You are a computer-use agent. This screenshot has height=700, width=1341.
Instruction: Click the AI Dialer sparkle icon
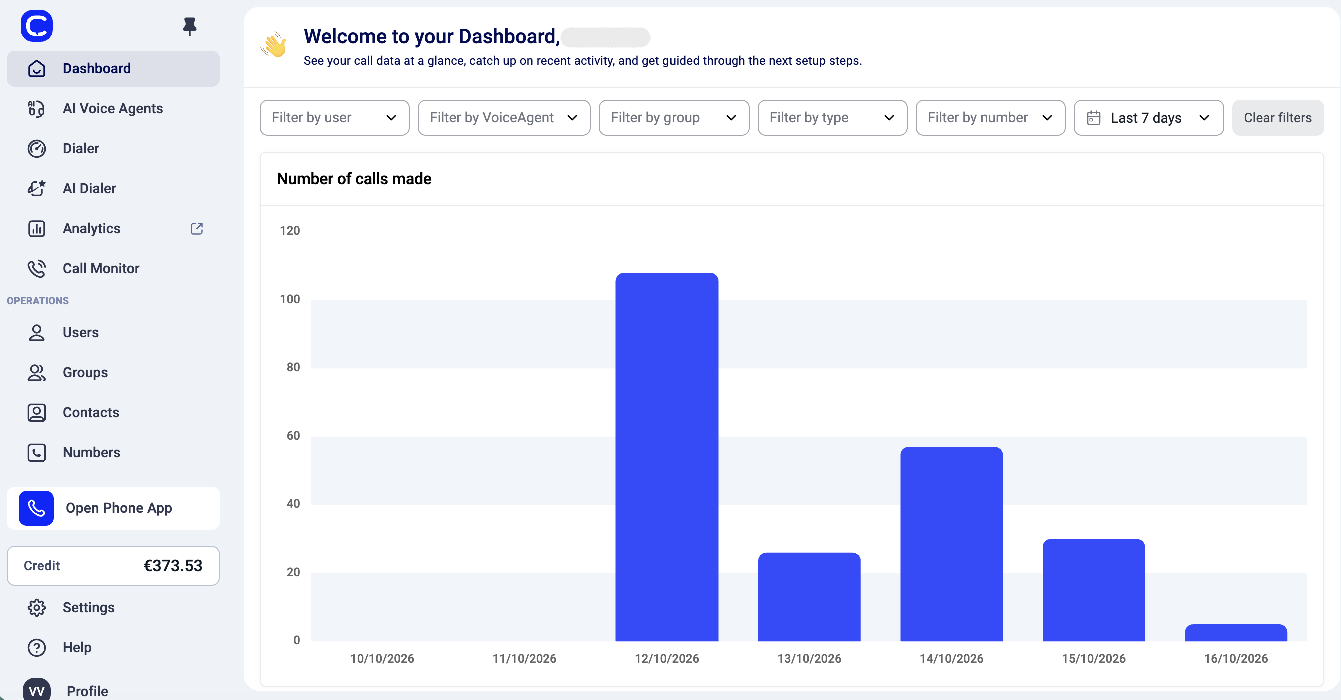pyautogui.click(x=37, y=189)
